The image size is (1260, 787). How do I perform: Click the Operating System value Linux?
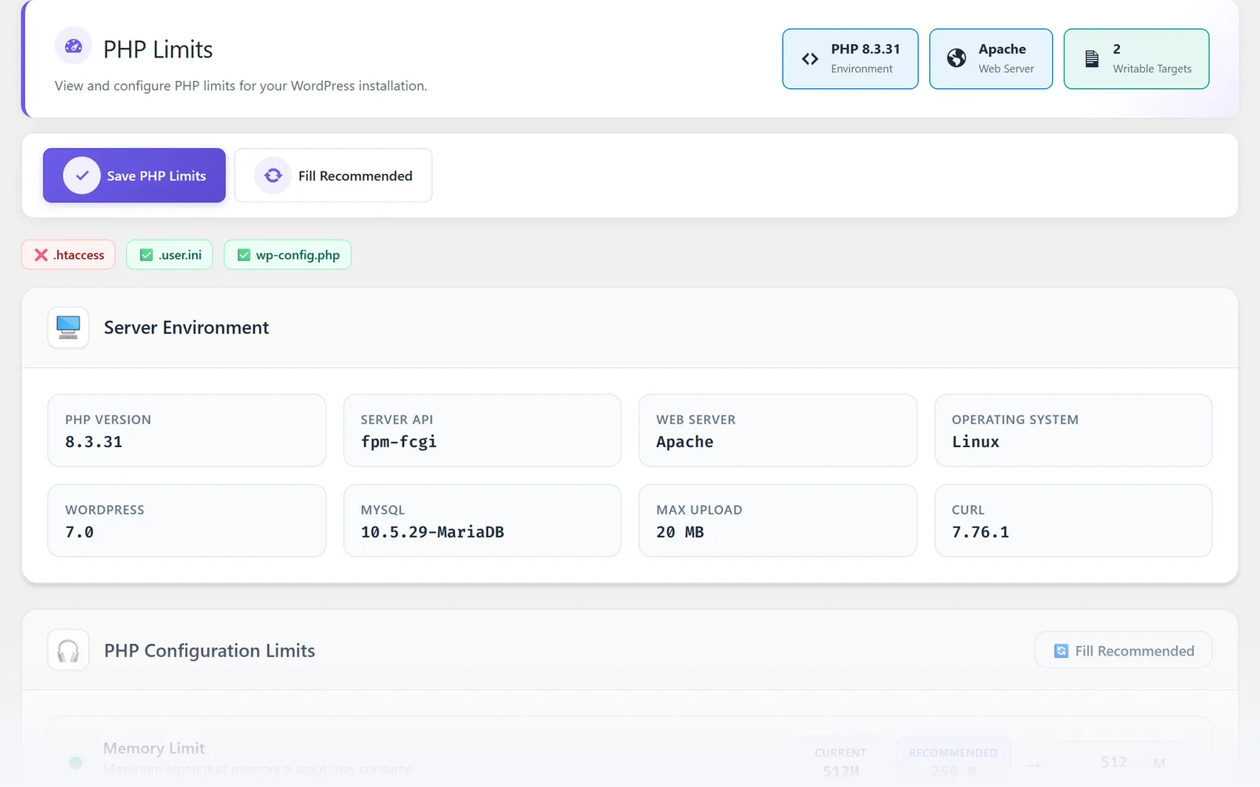[x=976, y=442]
